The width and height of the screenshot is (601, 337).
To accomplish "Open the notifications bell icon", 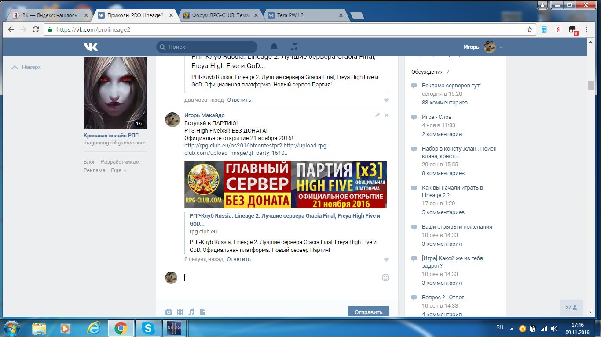I will tap(274, 47).
